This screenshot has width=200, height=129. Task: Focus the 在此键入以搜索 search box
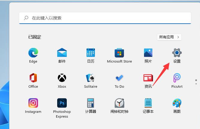[105, 18]
